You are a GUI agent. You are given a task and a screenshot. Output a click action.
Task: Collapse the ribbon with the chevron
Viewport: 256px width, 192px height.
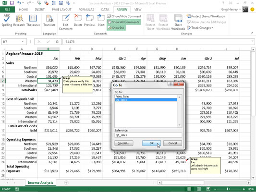[x=252, y=33]
